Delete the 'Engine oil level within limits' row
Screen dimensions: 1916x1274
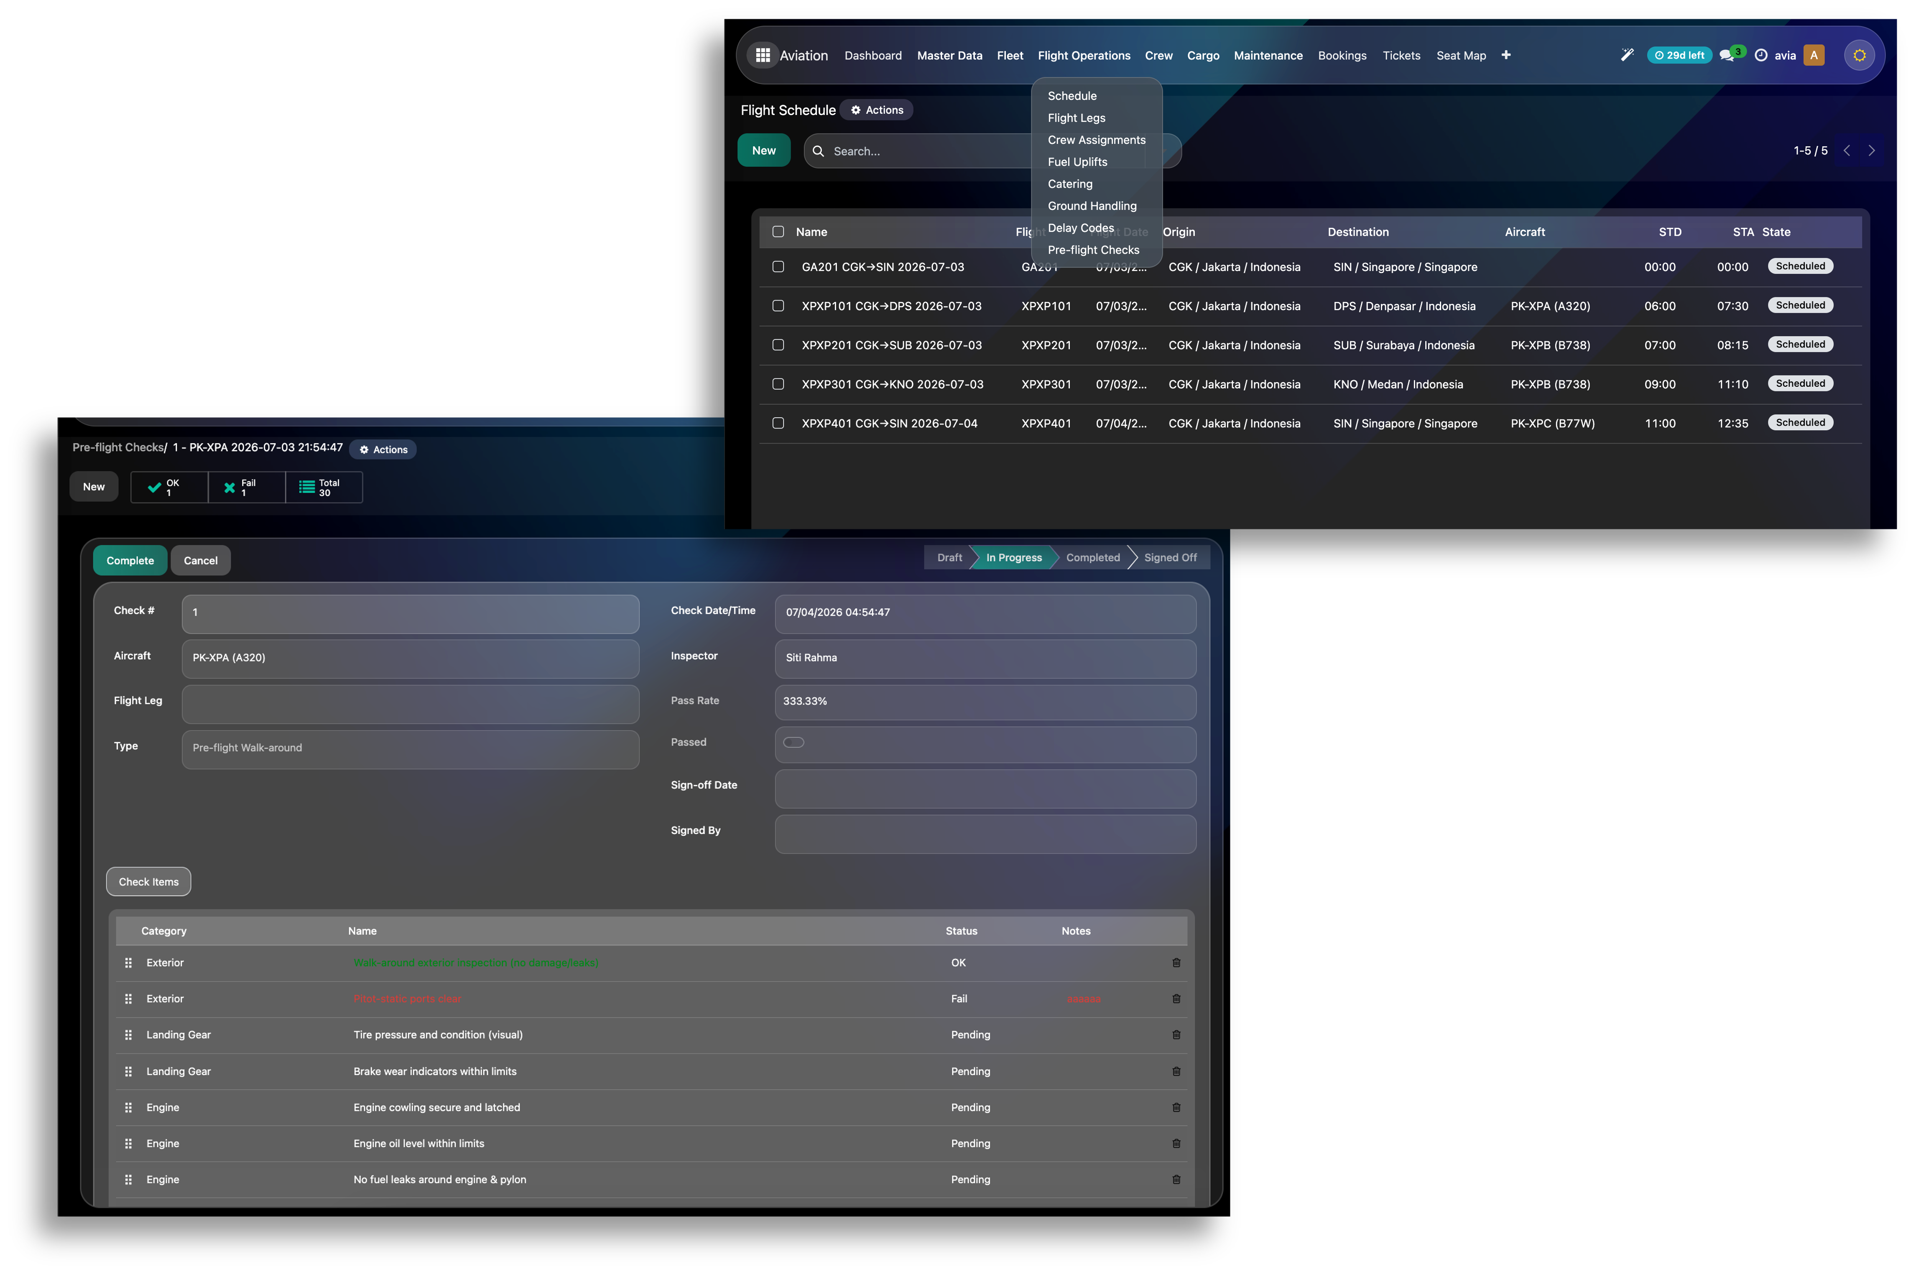[x=1175, y=1143]
